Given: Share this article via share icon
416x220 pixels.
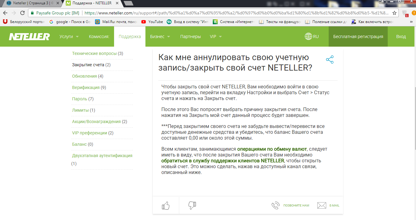Looking at the screenshot, I should 330,60.
